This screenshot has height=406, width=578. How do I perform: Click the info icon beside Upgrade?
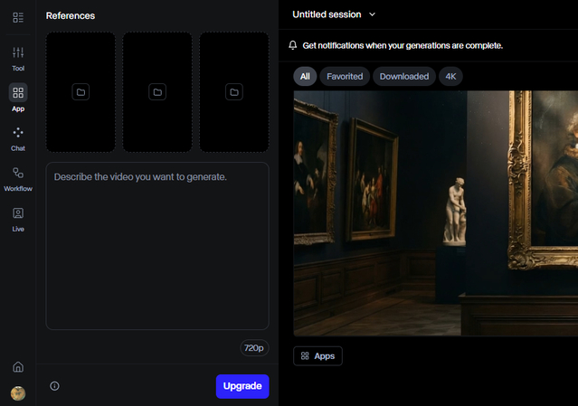coord(54,386)
